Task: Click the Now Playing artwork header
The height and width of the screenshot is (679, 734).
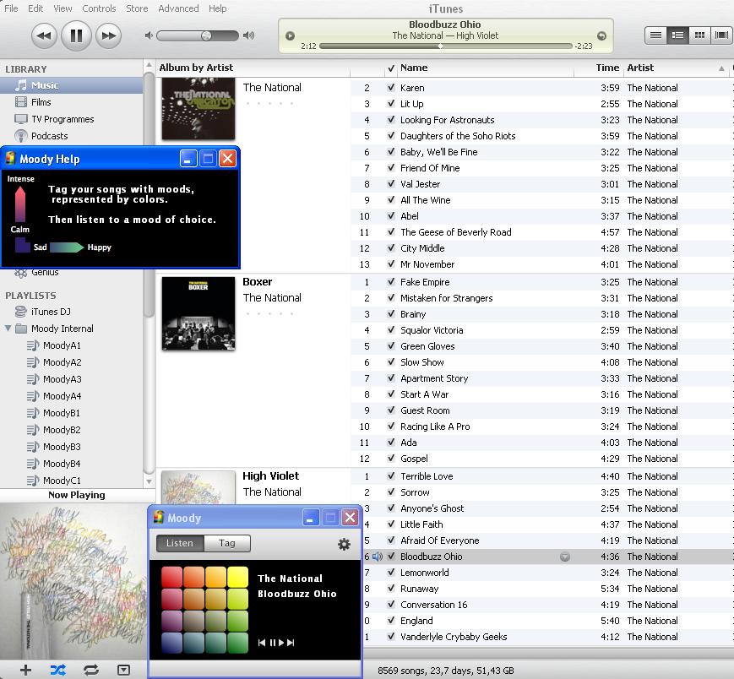Action: (77, 495)
